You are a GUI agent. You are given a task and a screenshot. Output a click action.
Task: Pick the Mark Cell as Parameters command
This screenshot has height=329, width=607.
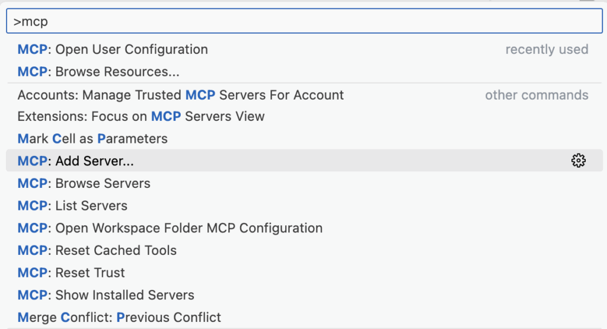pos(92,139)
